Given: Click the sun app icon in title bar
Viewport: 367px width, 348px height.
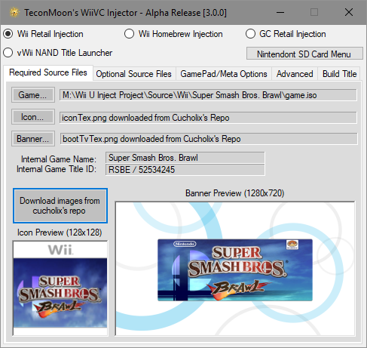Looking at the screenshot, I should pos(14,13).
